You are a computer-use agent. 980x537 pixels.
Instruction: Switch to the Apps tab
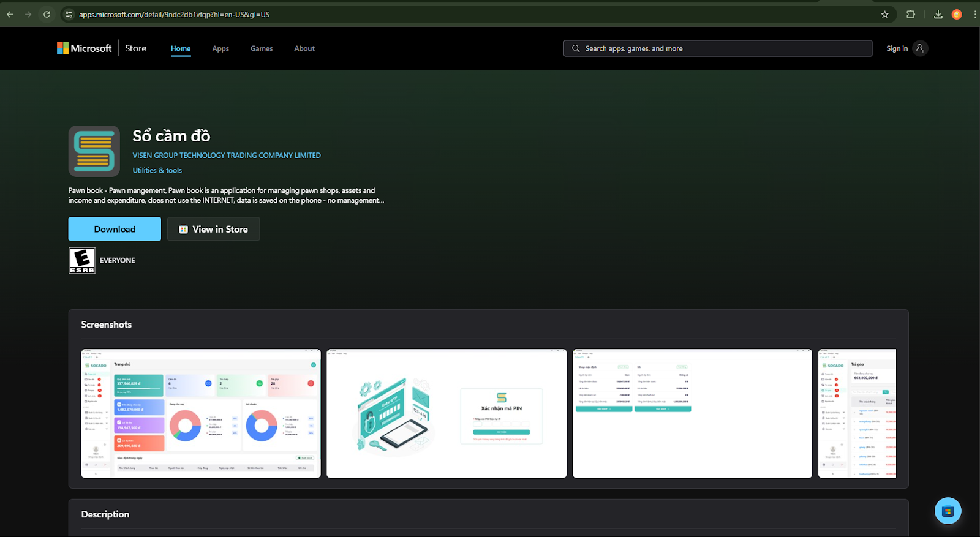(x=221, y=48)
